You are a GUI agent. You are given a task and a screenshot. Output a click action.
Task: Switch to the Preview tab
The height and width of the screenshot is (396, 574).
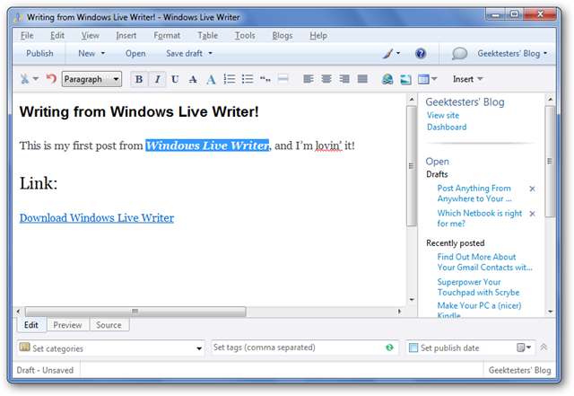pyautogui.click(x=67, y=325)
